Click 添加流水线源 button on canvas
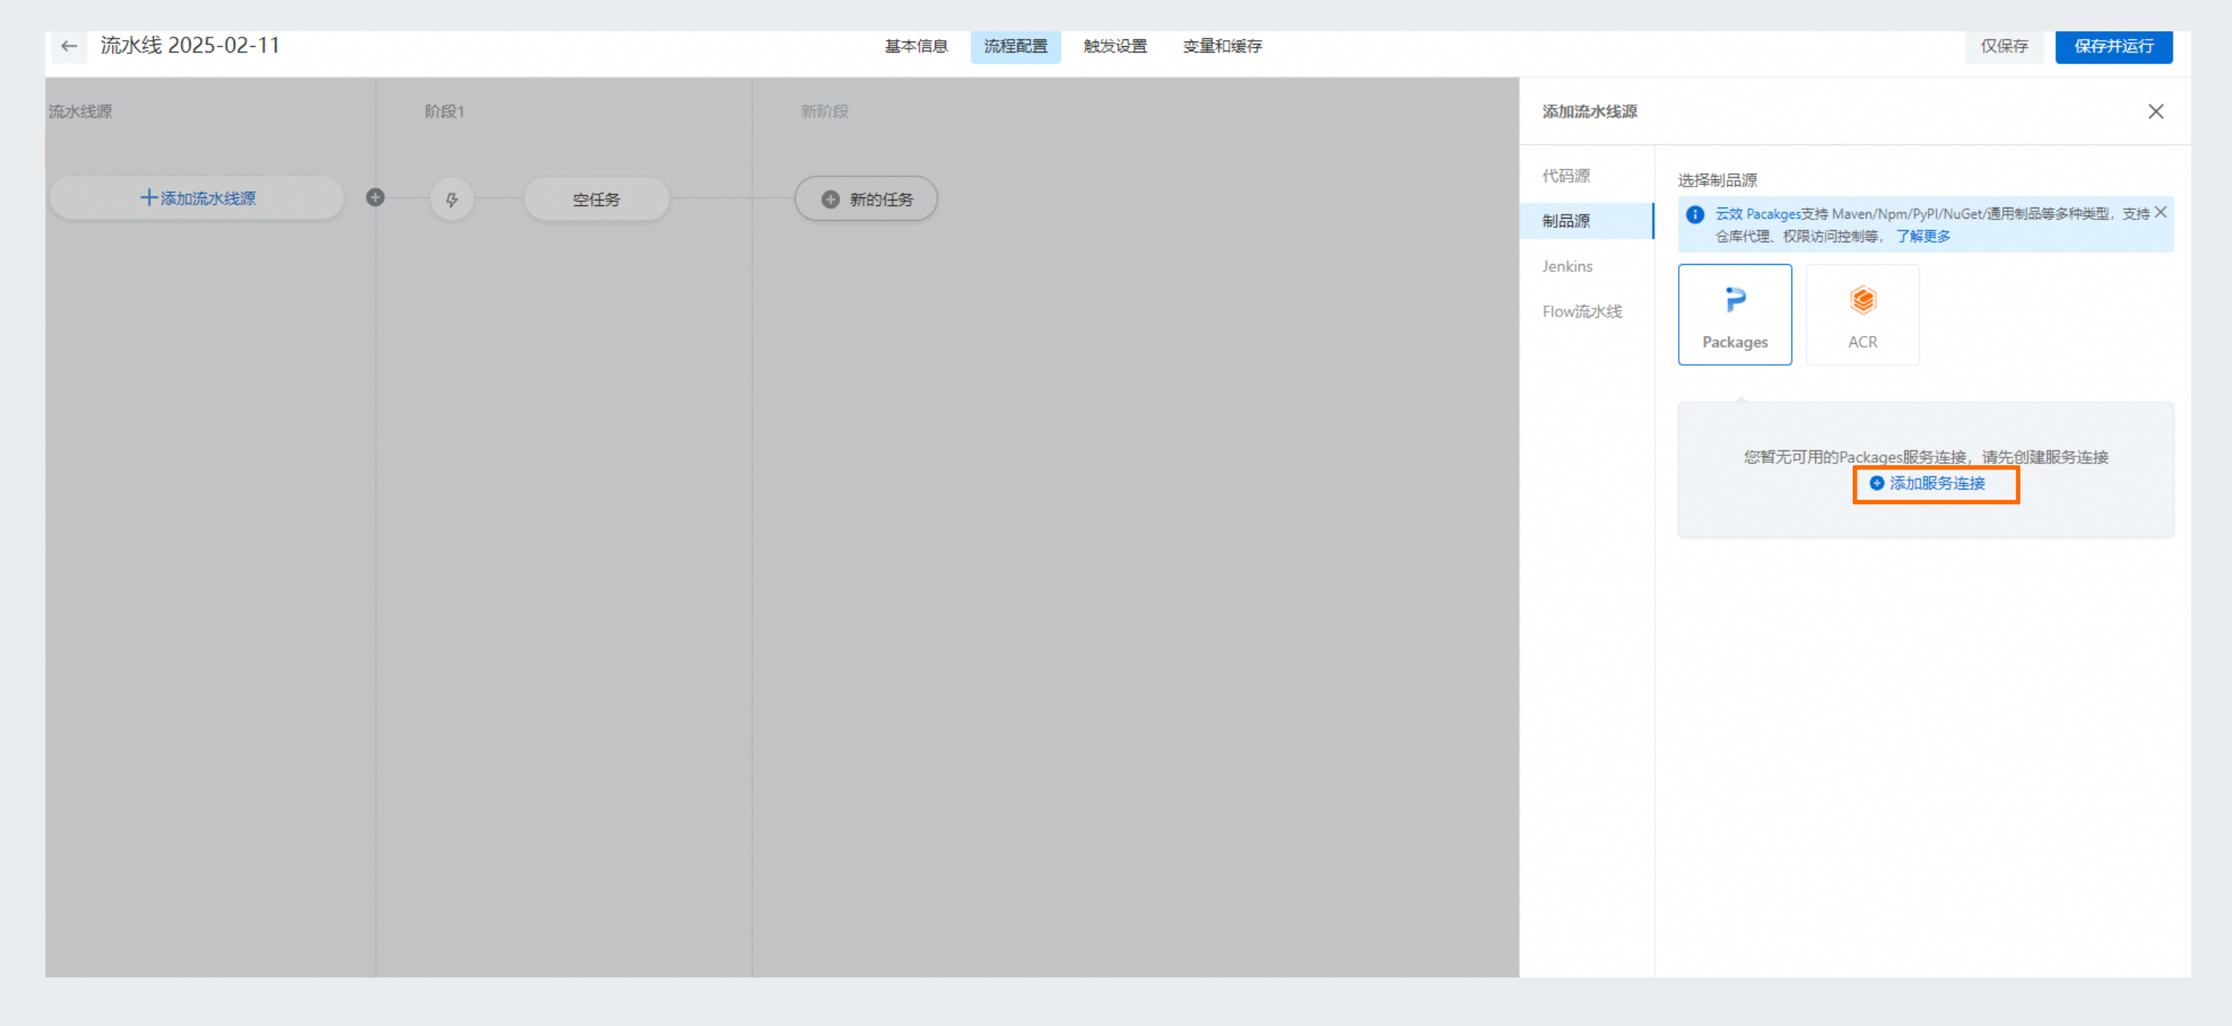This screenshot has width=2232, height=1026. point(197,198)
